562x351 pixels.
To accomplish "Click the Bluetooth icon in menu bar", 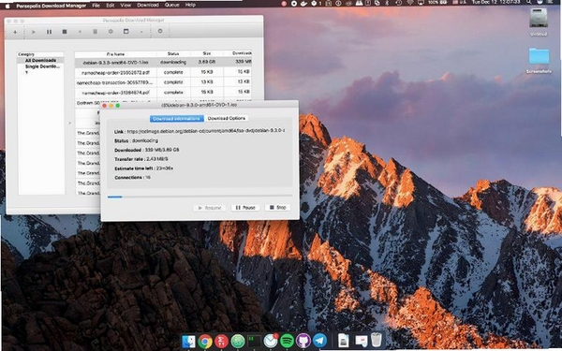I will [387, 4].
